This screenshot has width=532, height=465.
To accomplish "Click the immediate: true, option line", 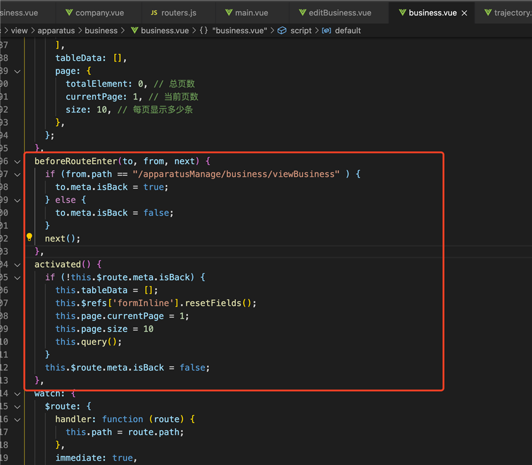I will click(x=96, y=458).
